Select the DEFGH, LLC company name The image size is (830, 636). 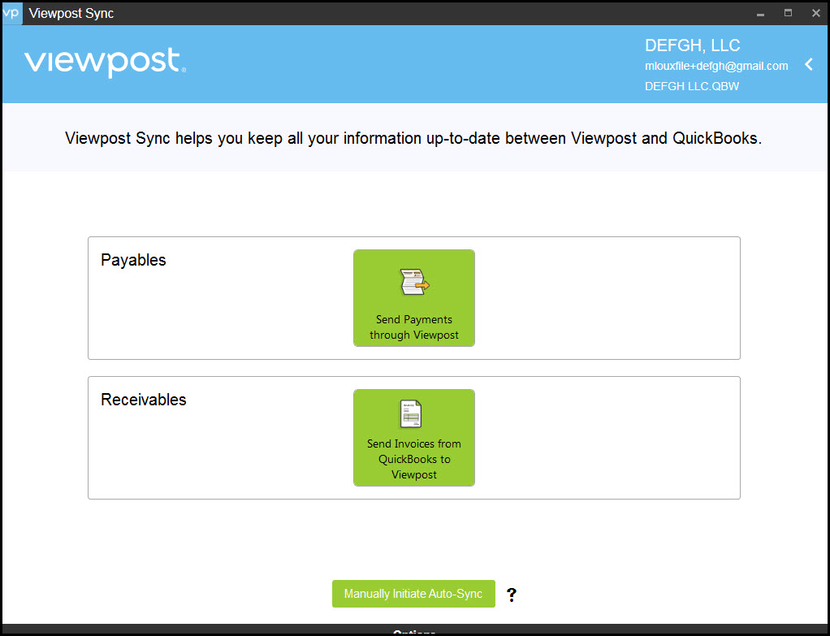point(693,45)
